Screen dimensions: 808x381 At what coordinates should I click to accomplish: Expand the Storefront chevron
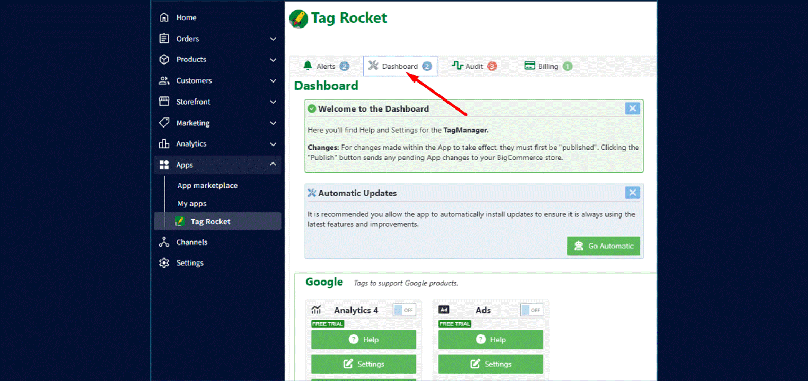[x=273, y=102]
